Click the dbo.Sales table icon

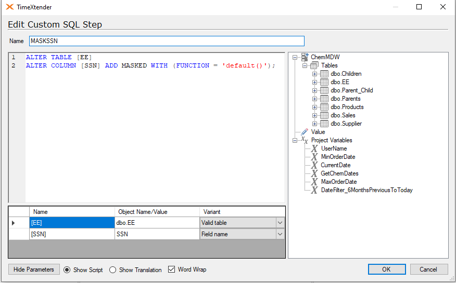point(324,115)
